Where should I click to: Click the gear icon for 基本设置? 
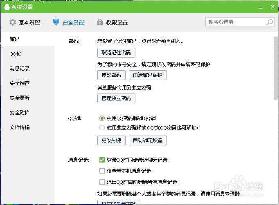13,22
